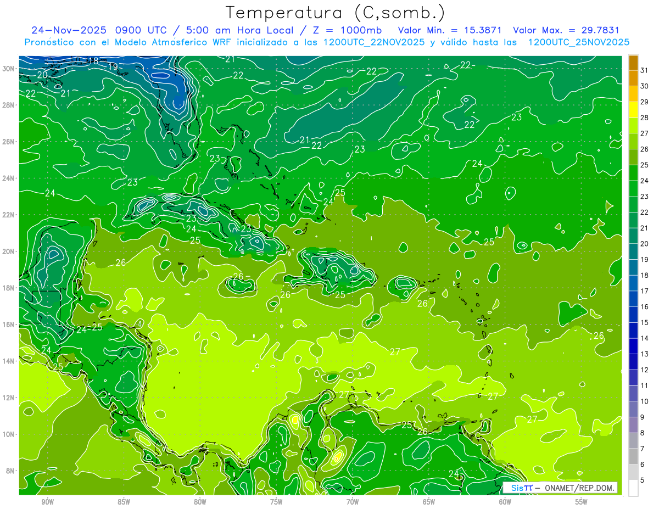Click the "30N" latitude label
Image resolution: width=659 pixels, height=509 pixels.
point(8,69)
